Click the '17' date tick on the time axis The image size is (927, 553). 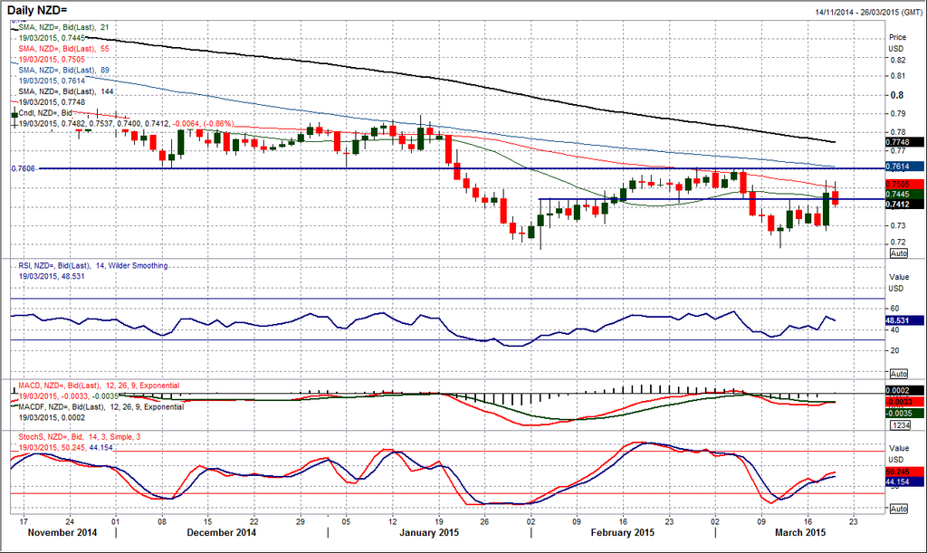point(24,521)
